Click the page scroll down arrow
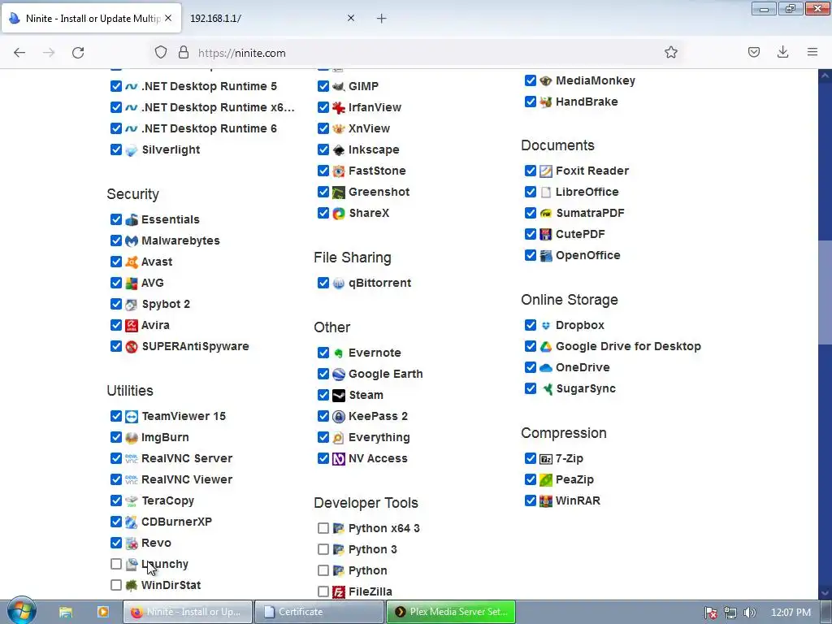Screen dimensions: 832x624 [825, 593]
